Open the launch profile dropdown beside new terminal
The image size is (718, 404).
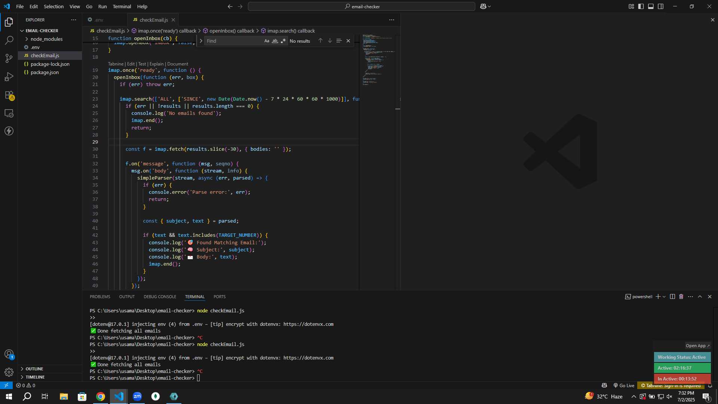664,297
